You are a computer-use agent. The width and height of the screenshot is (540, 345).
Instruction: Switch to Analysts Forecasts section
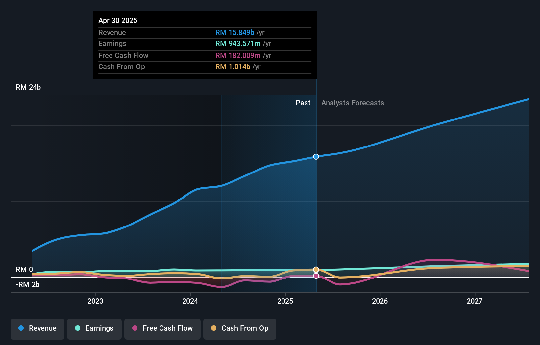pos(353,103)
